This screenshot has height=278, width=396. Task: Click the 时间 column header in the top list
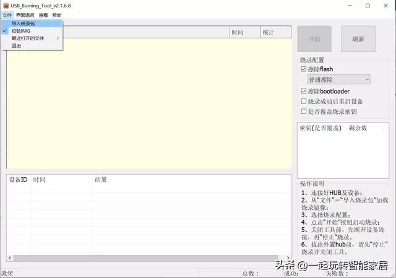(245, 32)
